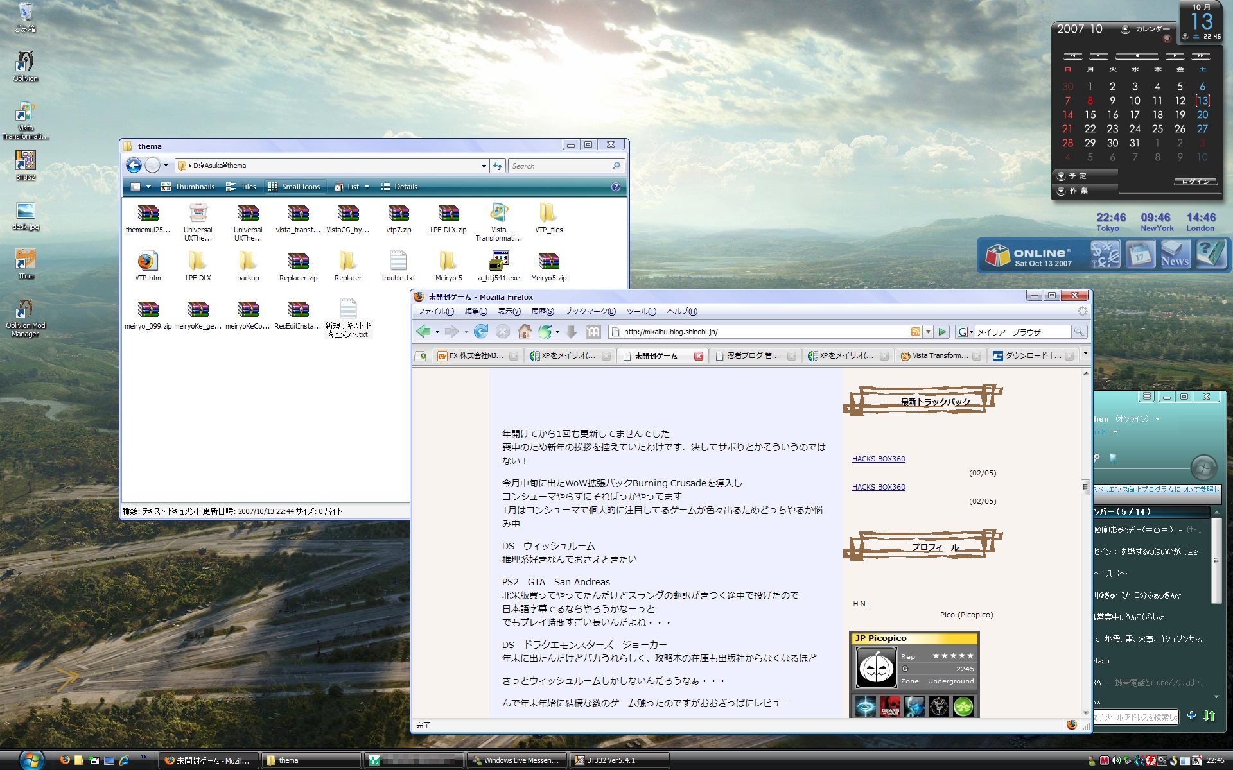The image size is (1233, 770).
Task: Click the ログイン button in calendar widget
Action: point(1195,182)
